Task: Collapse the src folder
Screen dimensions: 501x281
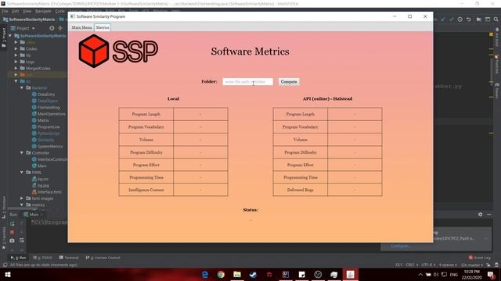Action: [x=16, y=81]
